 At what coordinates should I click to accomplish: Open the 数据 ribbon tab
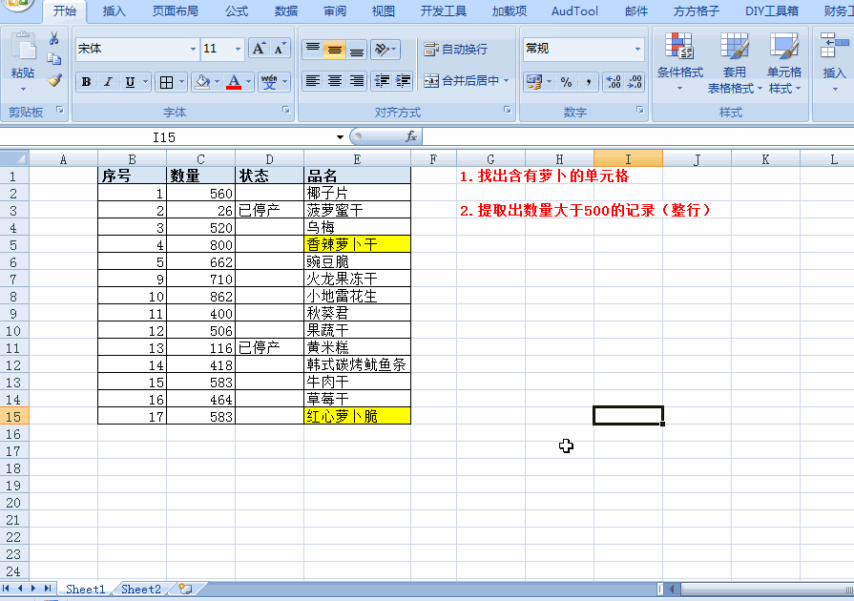click(285, 11)
